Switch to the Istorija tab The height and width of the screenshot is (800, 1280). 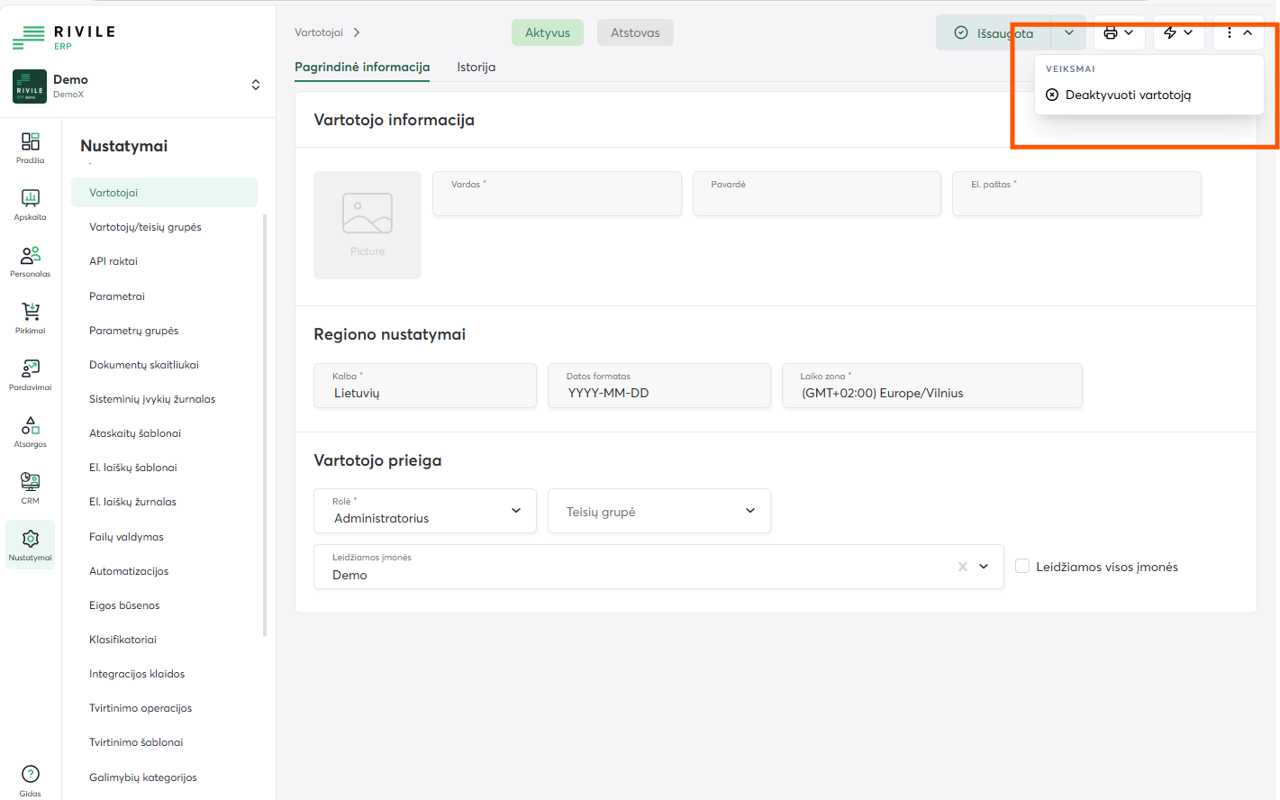tap(476, 67)
